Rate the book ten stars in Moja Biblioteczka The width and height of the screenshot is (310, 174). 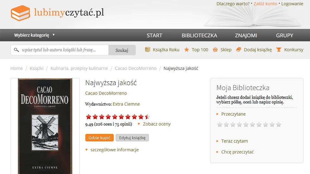279,125
